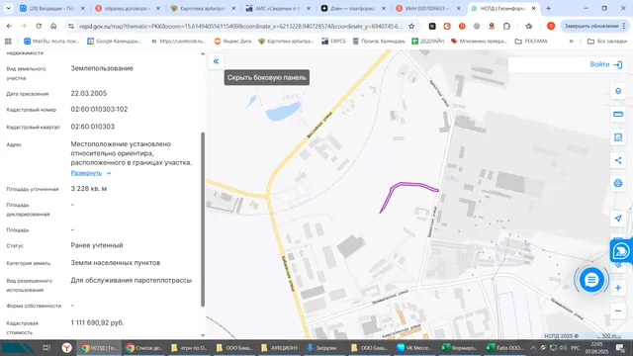Image resolution: width=633 pixels, height=356 pixels.
Task: Bookmark this page with star icon
Action: 411,26
